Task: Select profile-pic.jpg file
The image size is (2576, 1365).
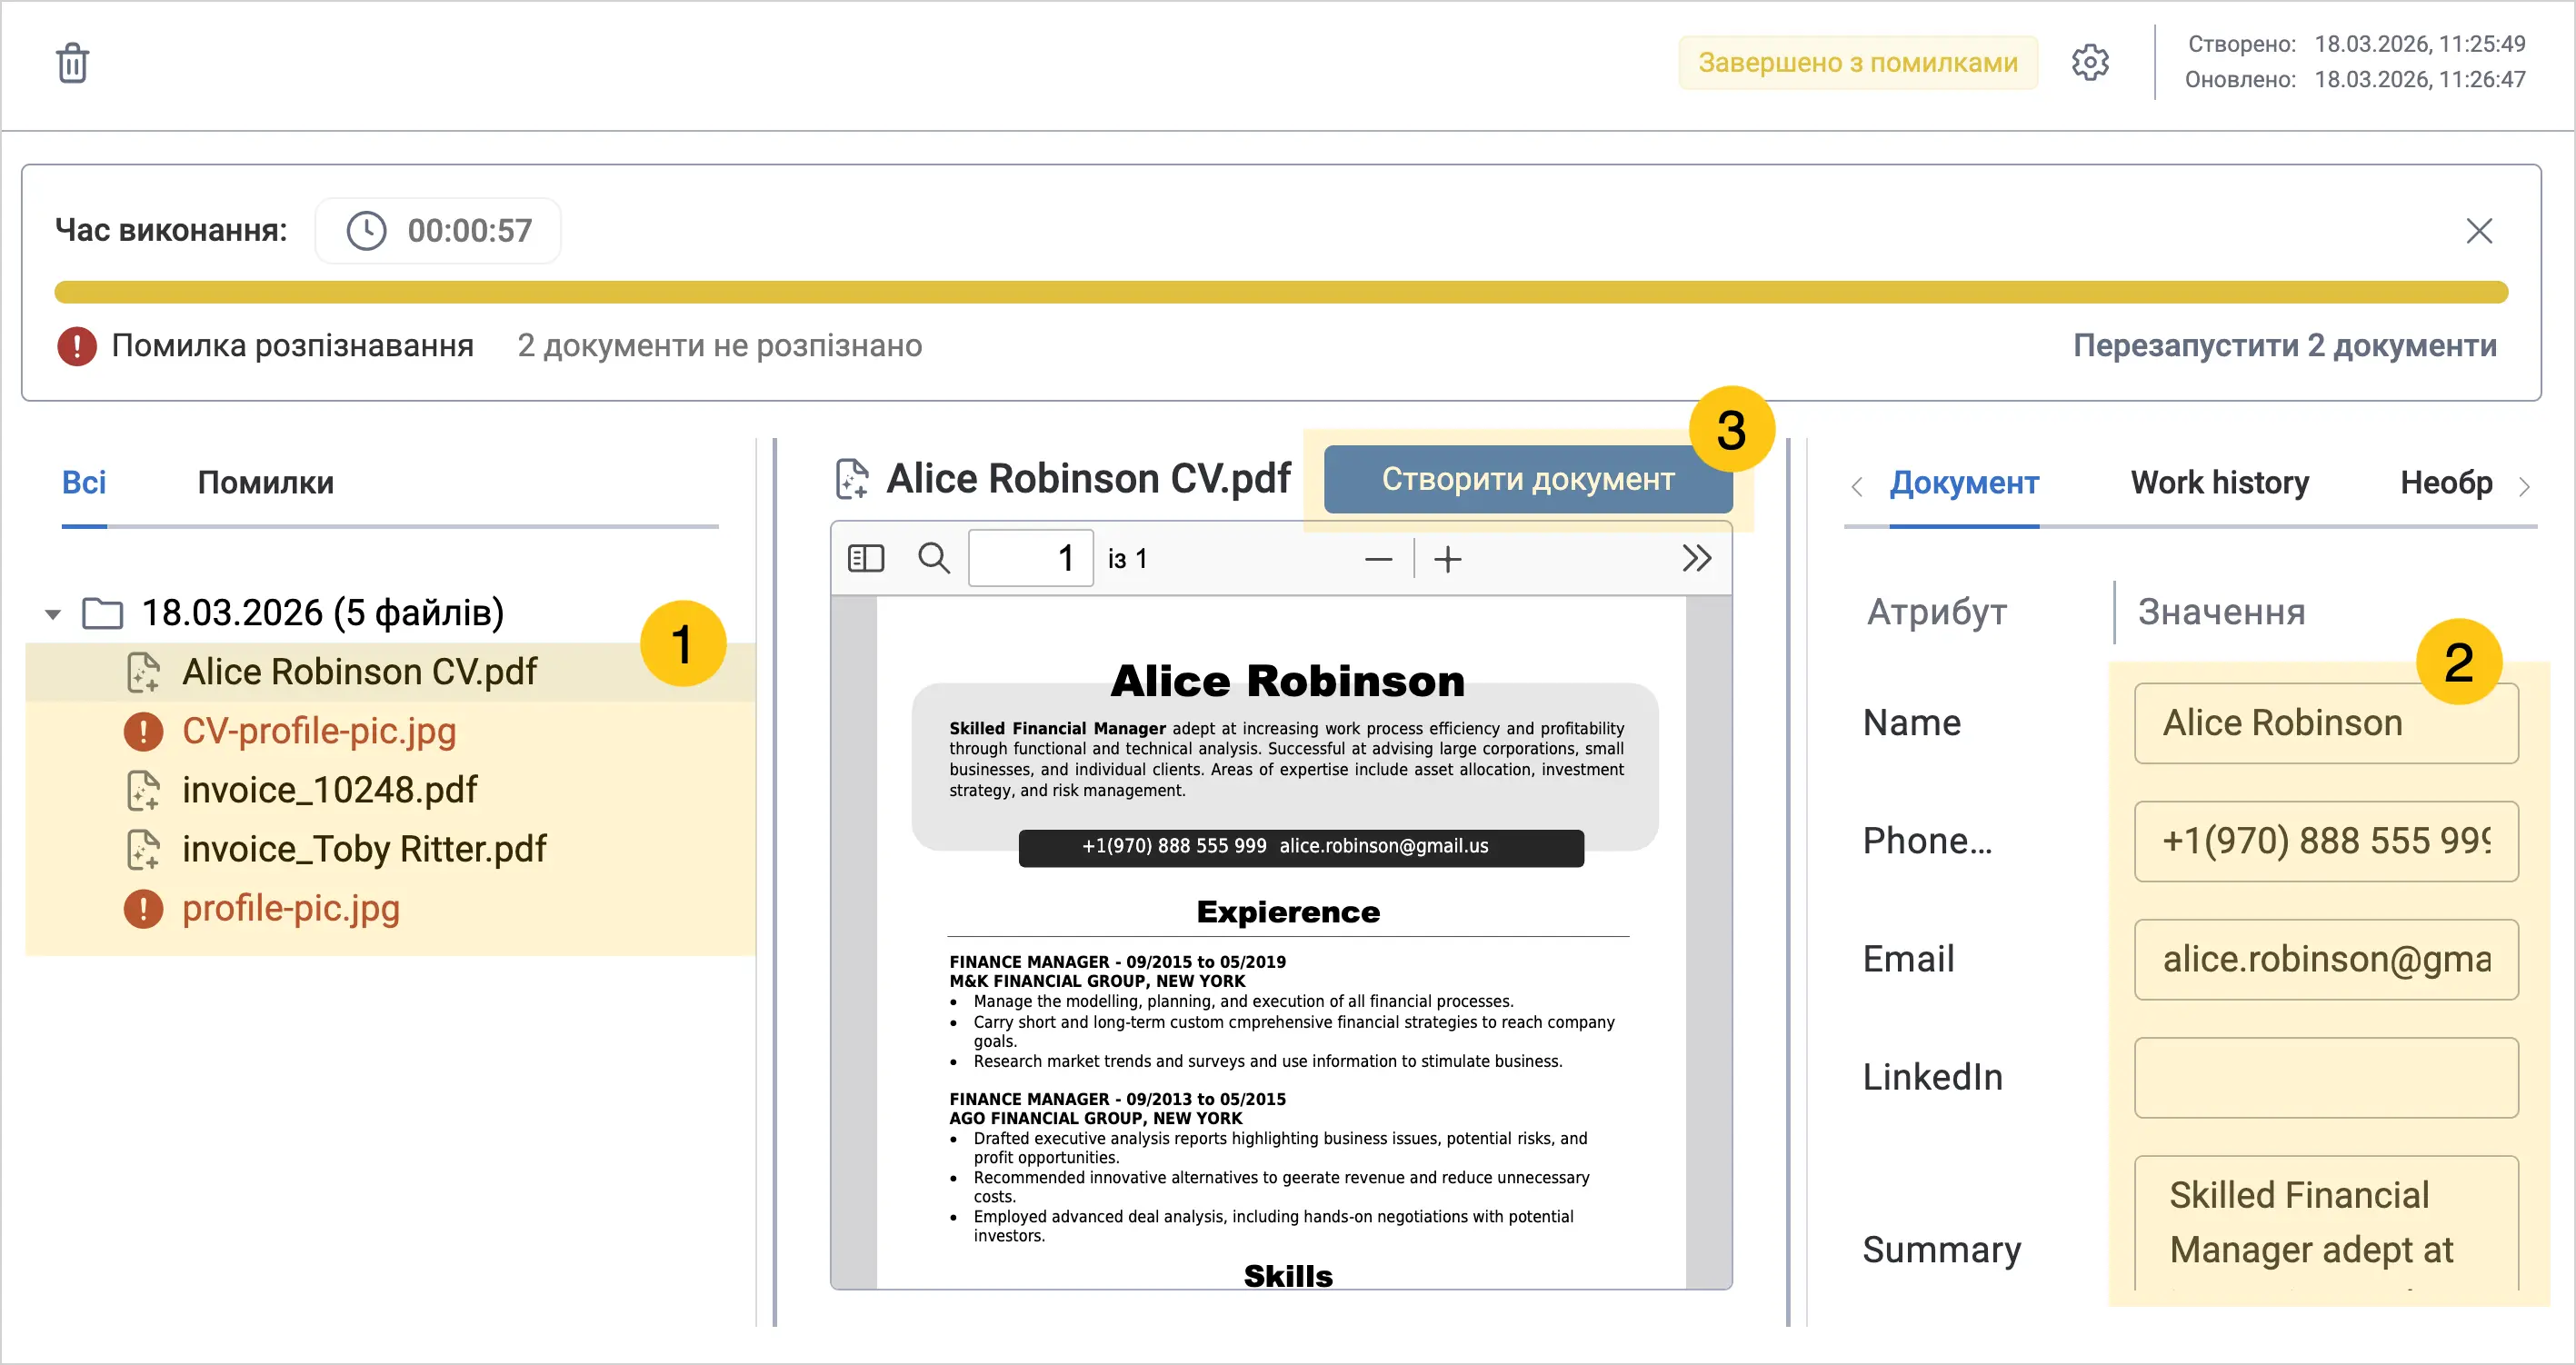Action: click(291, 908)
